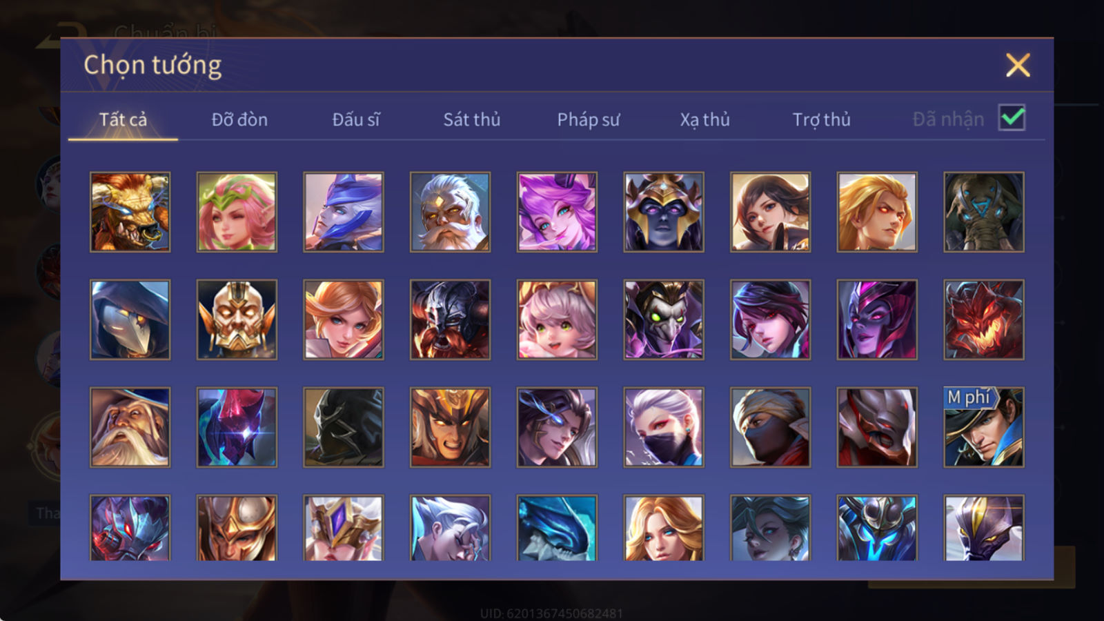Choose the purple-haired girl with bunny ears
Viewport: 1104px width, 621px height.
click(x=557, y=212)
